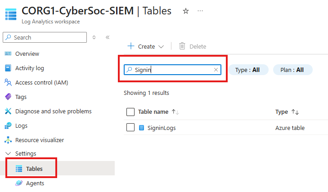The height and width of the screenshot is (192, 328).
Task: Open the Create dropdown
Action: click(146, 46)
